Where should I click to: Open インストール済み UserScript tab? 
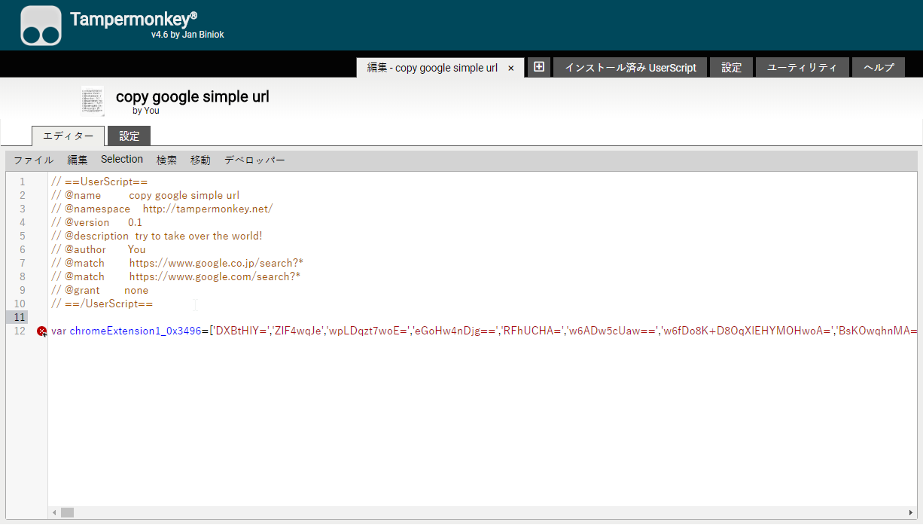pos(630,68)
